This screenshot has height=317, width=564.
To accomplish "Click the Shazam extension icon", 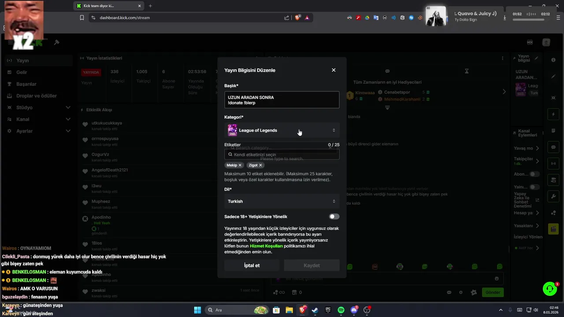I will (x=411, y=18).
